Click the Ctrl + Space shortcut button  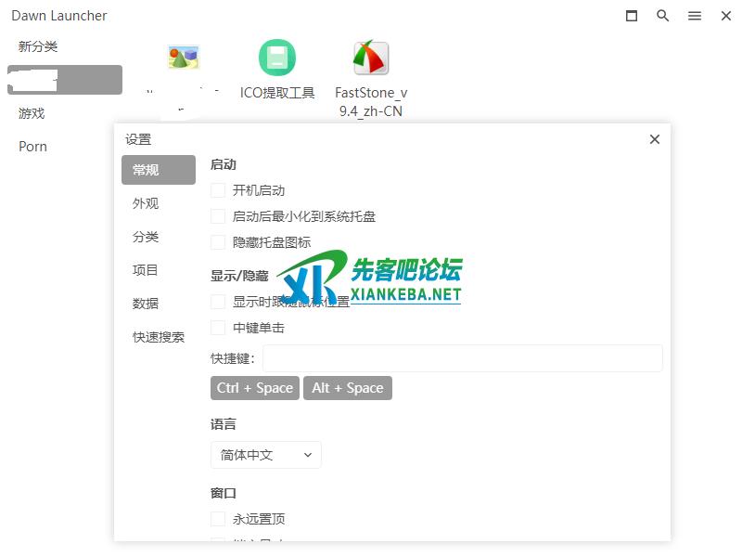tap(254, 388)
